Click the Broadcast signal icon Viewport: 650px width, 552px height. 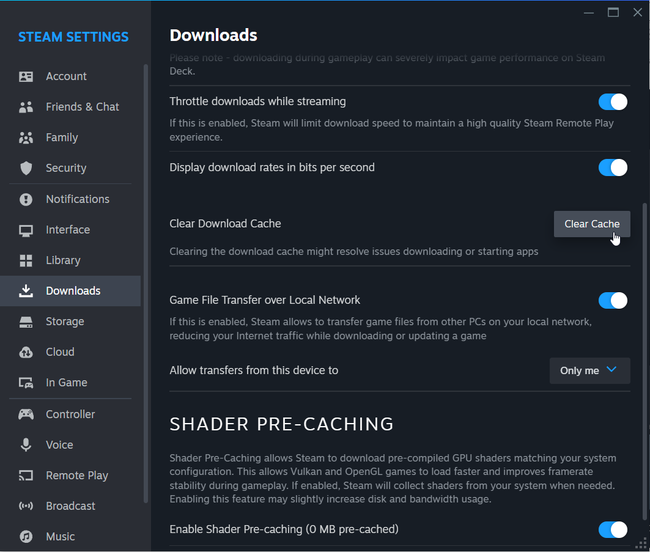[26, 506]
